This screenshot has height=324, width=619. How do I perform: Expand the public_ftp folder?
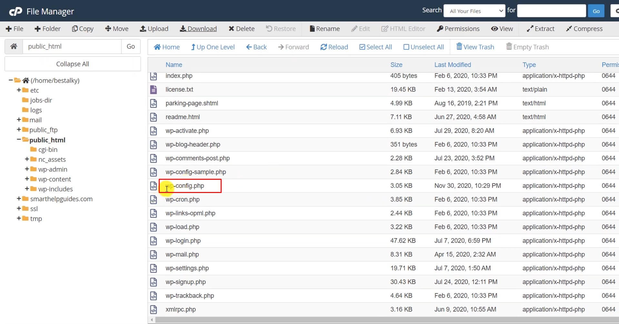[x=19, y=130]
